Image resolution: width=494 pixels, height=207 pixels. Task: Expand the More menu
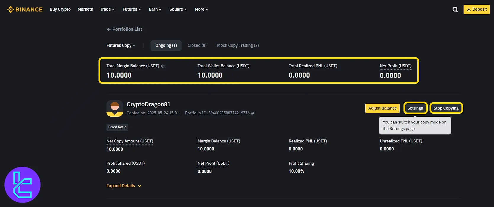click(201, 9)
